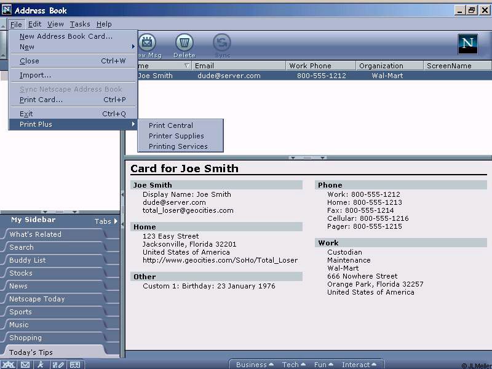The height and width of the screenshot is (369, 492).
Task: Click the Sync toolbar icon
Action: [222, 42]
